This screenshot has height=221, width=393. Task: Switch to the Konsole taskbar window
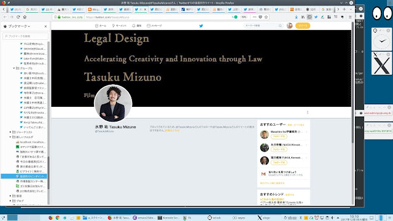(168, 218)
